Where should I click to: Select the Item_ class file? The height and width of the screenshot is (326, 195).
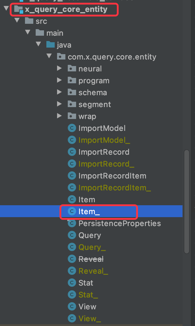click(87, 211)
